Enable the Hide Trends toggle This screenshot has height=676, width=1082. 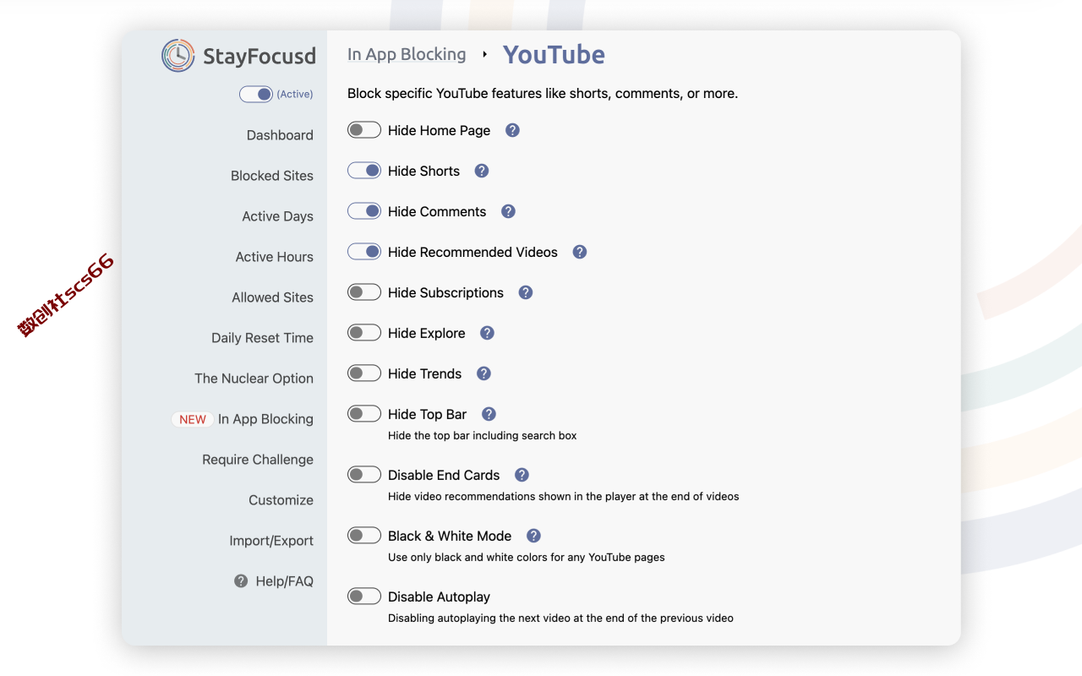[364, 373]
